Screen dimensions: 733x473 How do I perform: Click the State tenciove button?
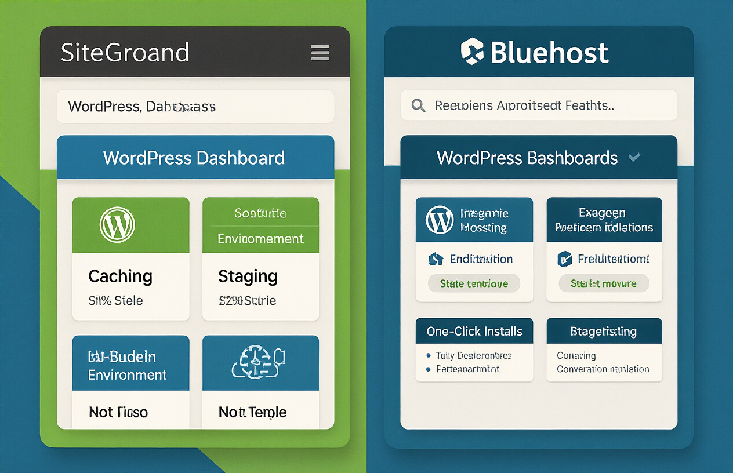click(x=474, y=283)
